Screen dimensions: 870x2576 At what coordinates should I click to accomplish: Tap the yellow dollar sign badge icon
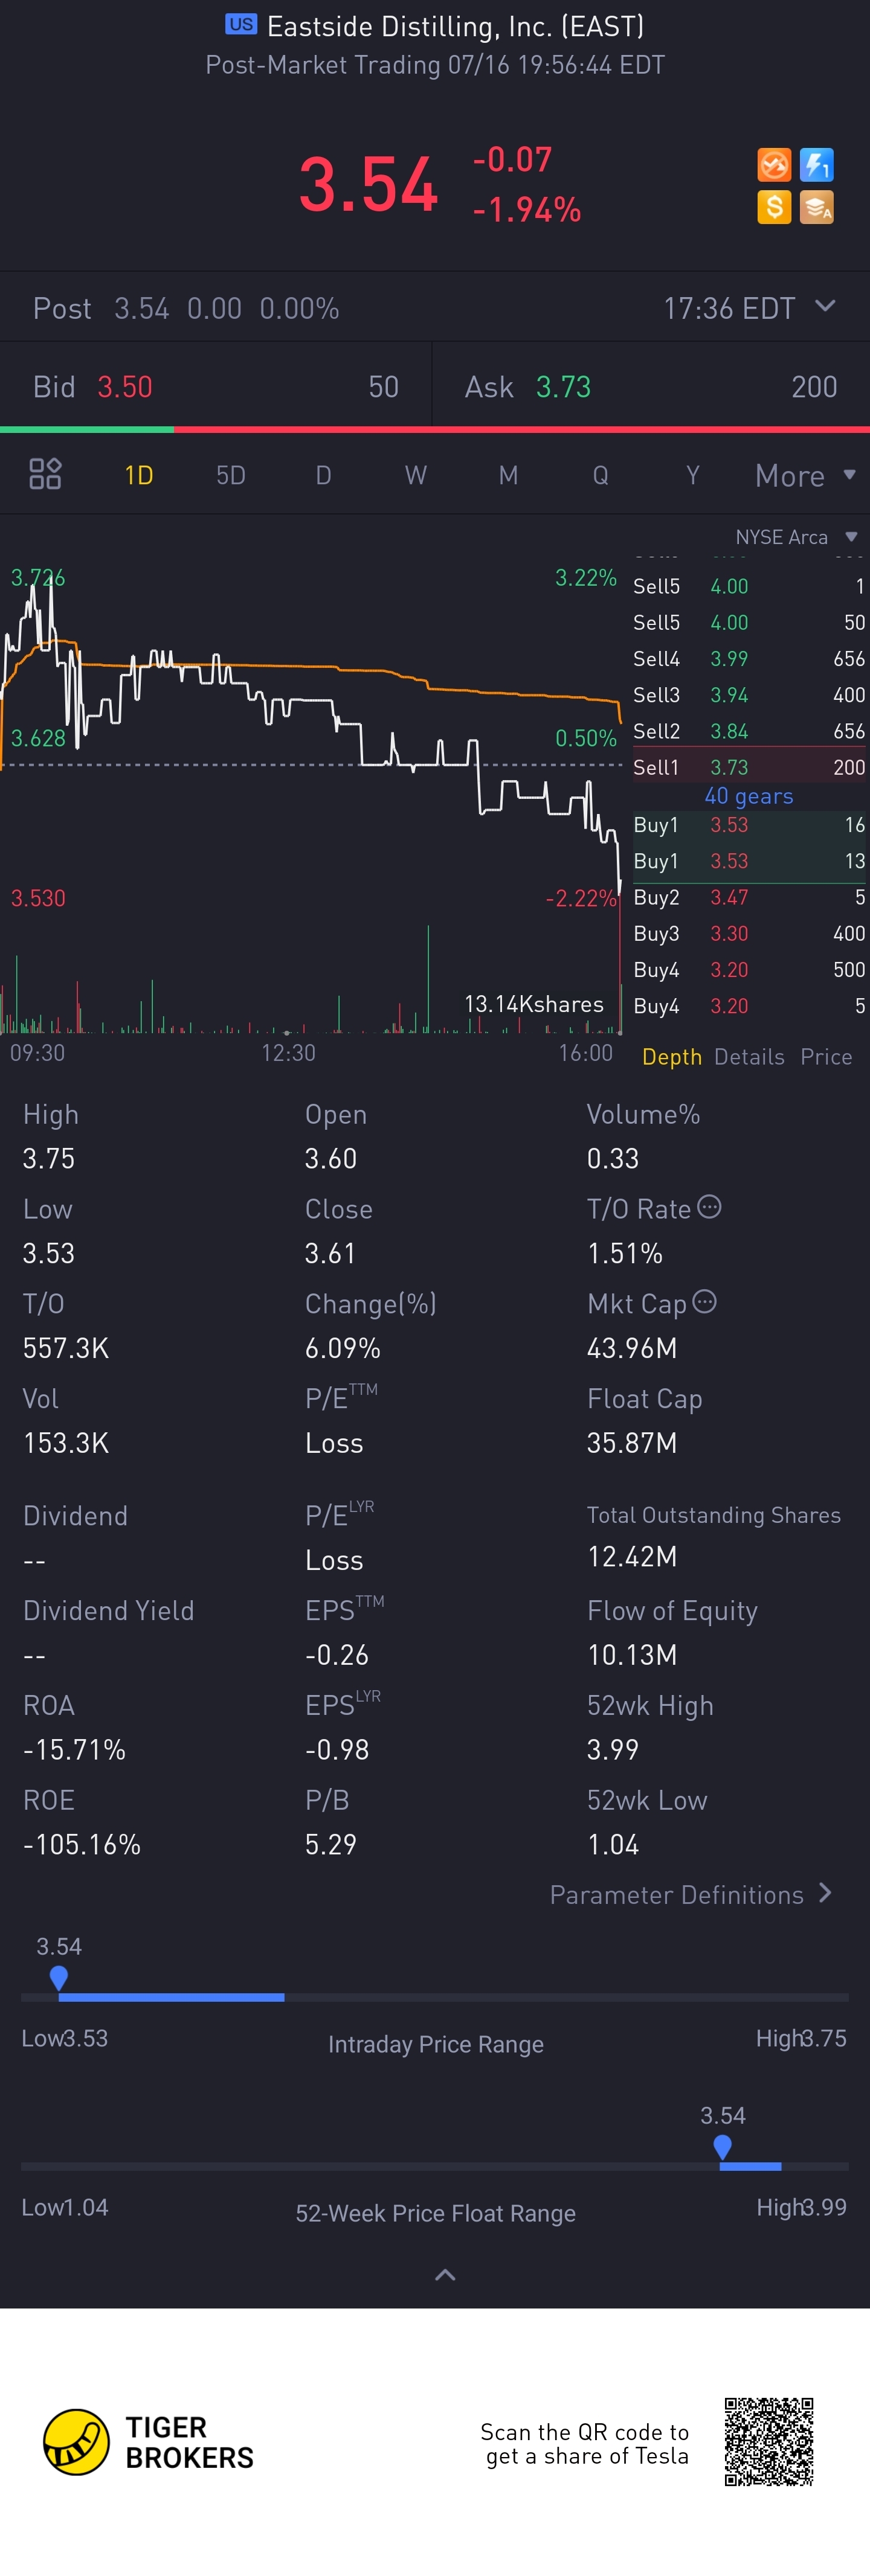[x=774, y=208]
